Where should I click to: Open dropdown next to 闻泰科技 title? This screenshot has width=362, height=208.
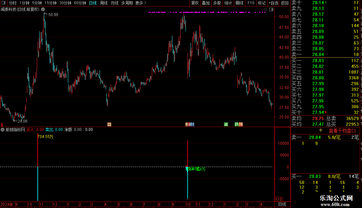tap(43, 9)
